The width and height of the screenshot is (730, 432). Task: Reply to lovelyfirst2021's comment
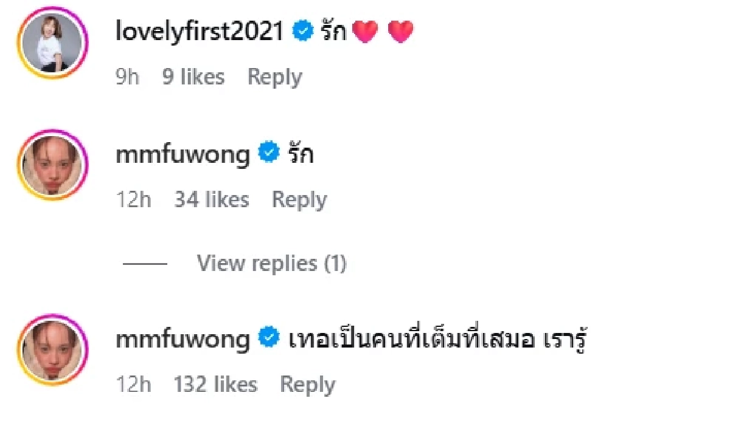[274, 77]
